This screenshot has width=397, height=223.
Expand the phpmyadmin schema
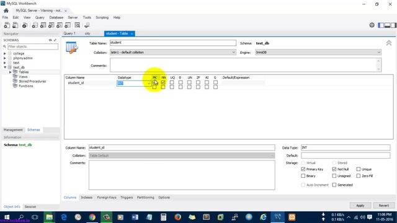(x=5, y=58)
